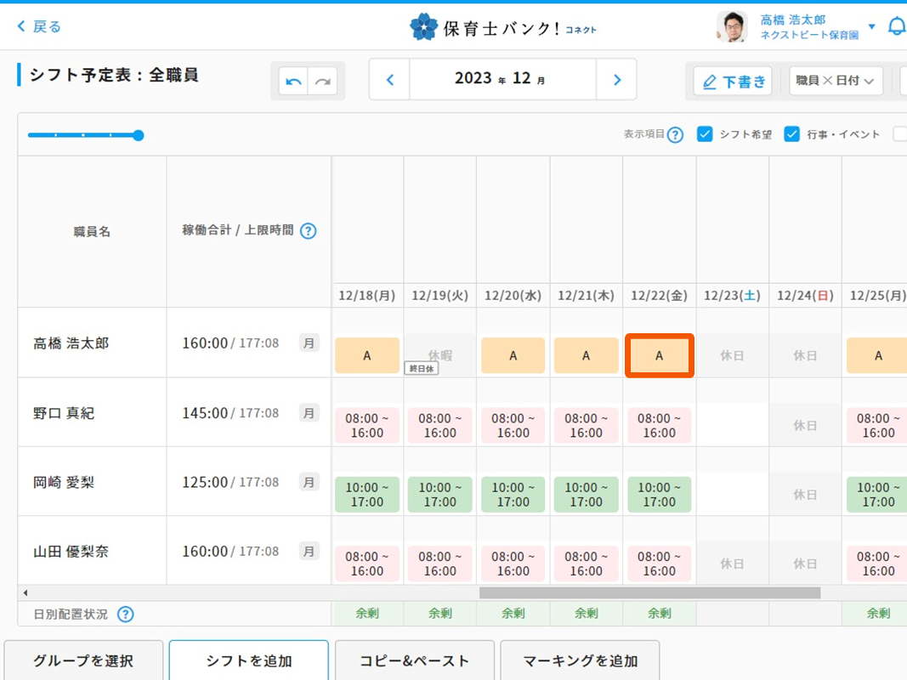Go to previous month with left chevron
The height and width of the screenshot is (680, 907).
point(390,79)
